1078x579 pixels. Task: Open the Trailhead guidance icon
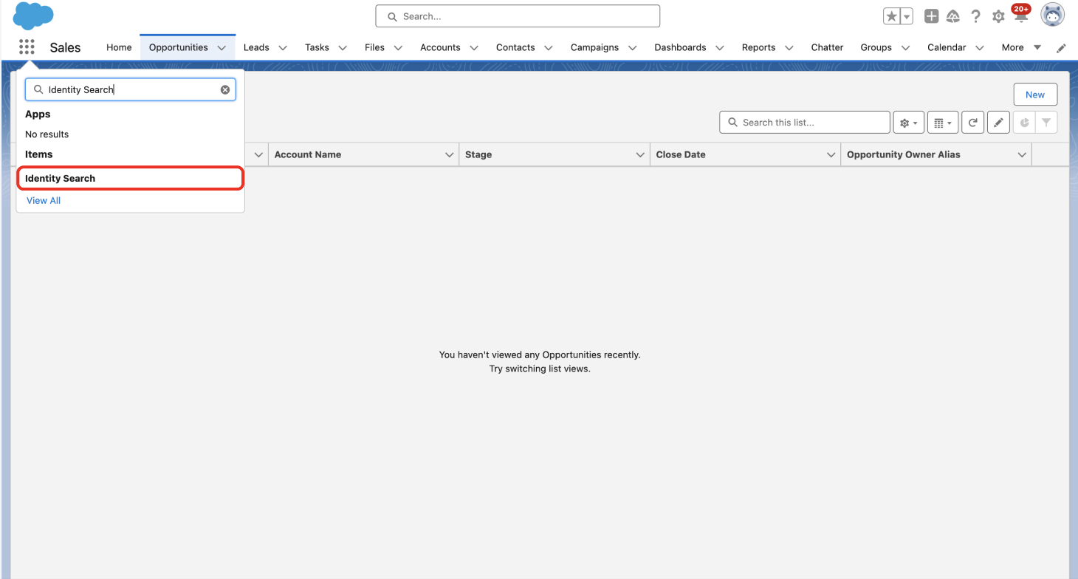pyautogui.click(x=953, y=16)
